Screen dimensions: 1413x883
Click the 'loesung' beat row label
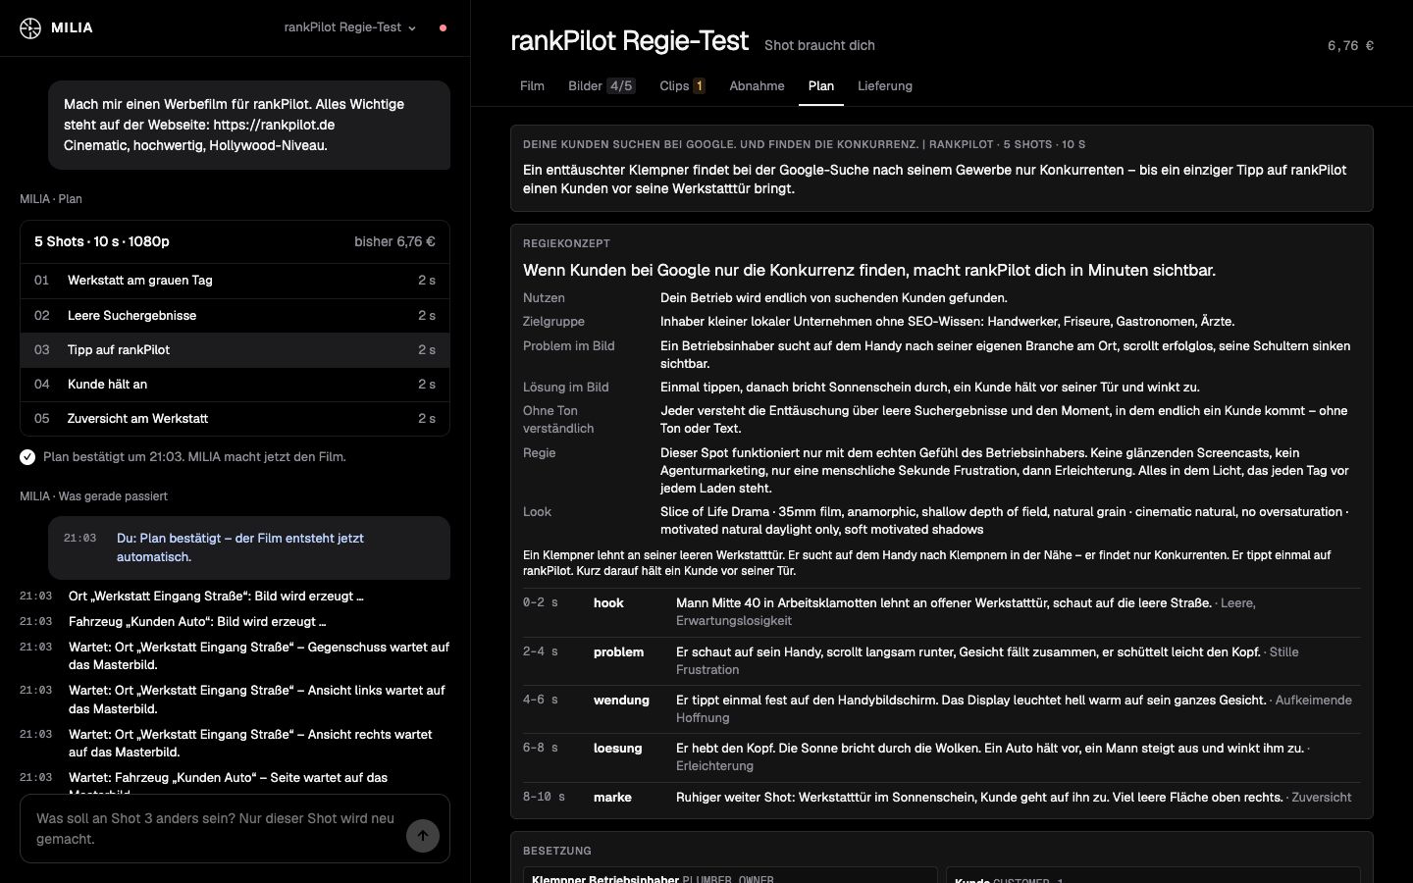click(x=617, y=749)
